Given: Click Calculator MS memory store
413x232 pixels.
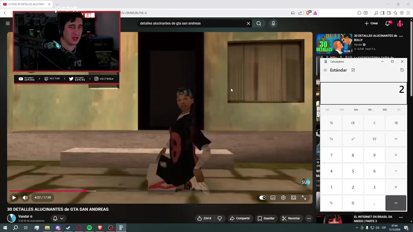Looking at the screenshot, I should click(385, 110).
